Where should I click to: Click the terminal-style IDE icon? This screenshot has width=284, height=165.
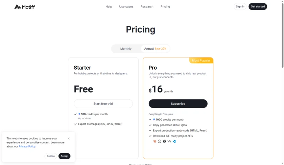pyautogui.click(x=160, y=141)
